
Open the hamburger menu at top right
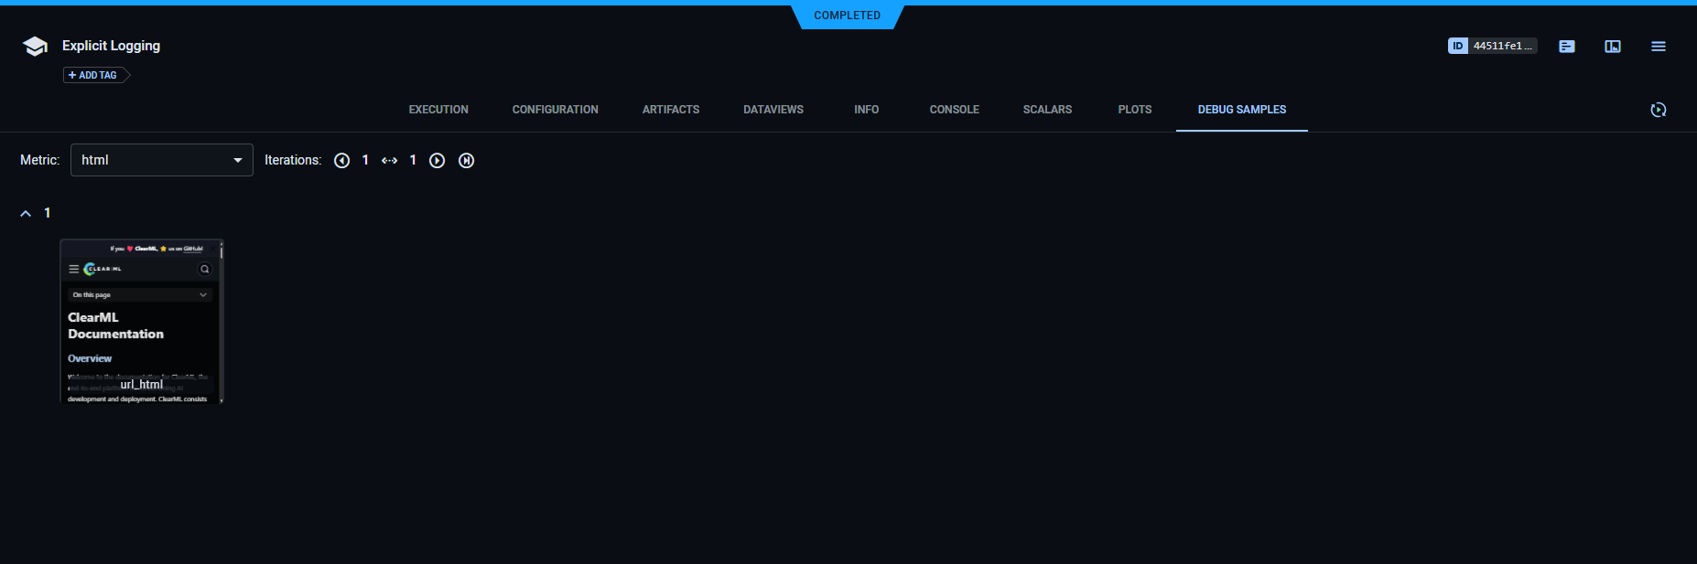[1659, 47]
